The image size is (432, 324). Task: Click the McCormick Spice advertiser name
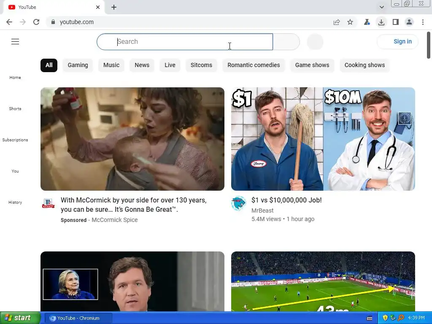(115, 220)
